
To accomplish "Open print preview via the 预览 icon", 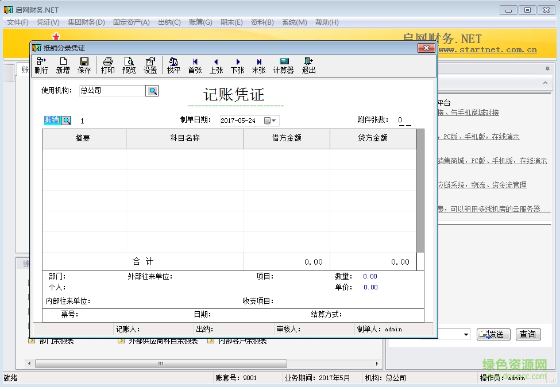I will (129, 64).
